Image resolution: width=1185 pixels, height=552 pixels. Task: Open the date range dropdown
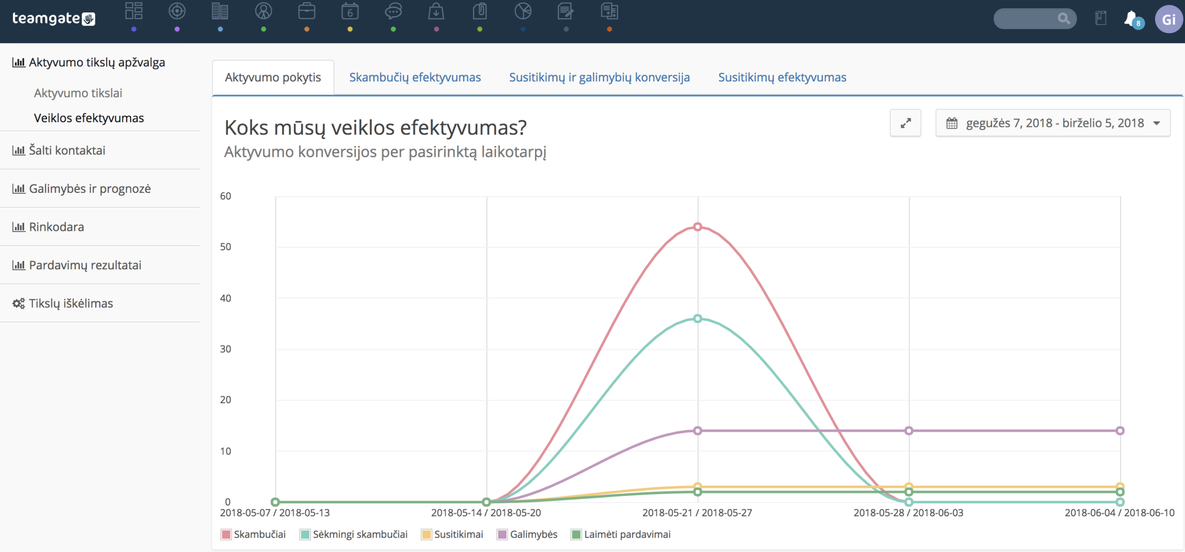1053,123
